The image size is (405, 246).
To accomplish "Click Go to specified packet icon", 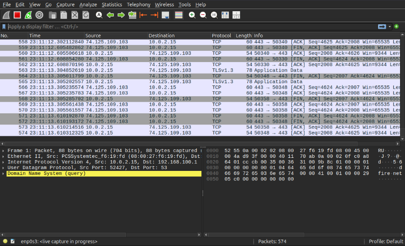I will pyautogui.click(x=132, y=15).
